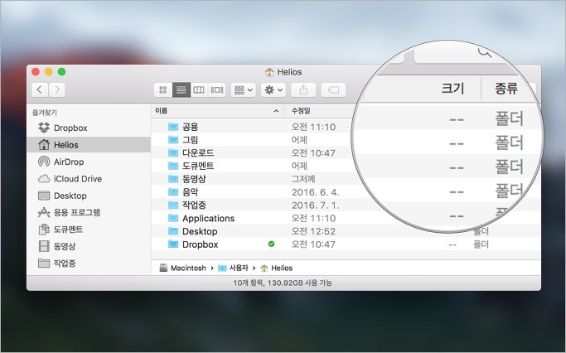Click the 2016. 7. 1. date cell
Screen dimensions: 566x353
[315, 205]
